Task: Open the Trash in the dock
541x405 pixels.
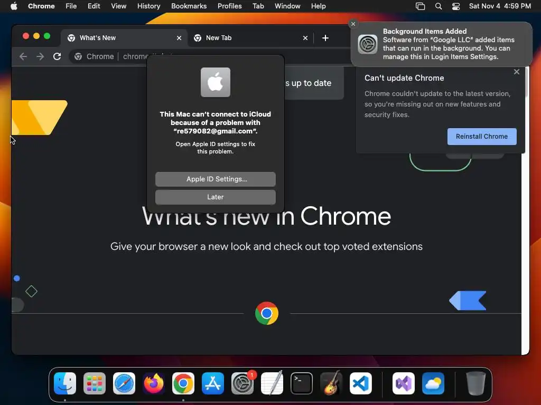Action: pyautogui.click(x=476, y=383)
